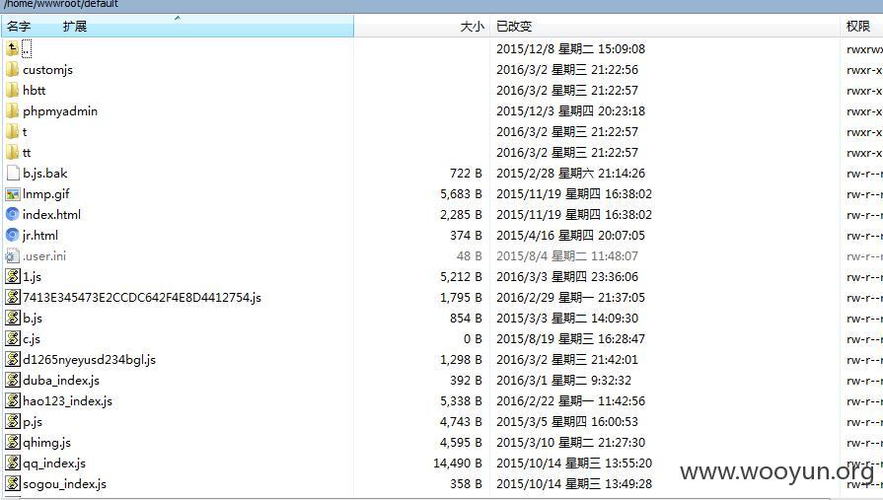The height and width of the screenshot is (500, 883).
Task: Select the sogou_index.js file name
Action: coord(65,484)
